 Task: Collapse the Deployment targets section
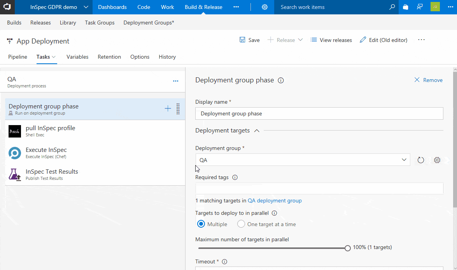coord(257,131)
